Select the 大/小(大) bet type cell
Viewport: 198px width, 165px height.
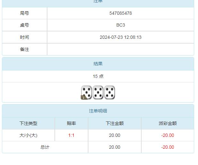pos(29,135)
